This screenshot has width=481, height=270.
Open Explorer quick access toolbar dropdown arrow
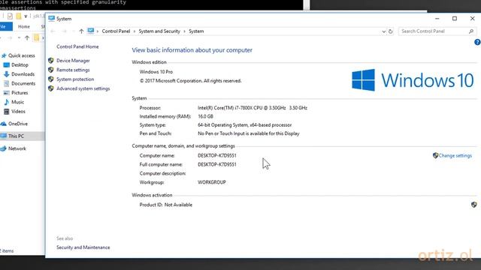(x=26, y=16)
